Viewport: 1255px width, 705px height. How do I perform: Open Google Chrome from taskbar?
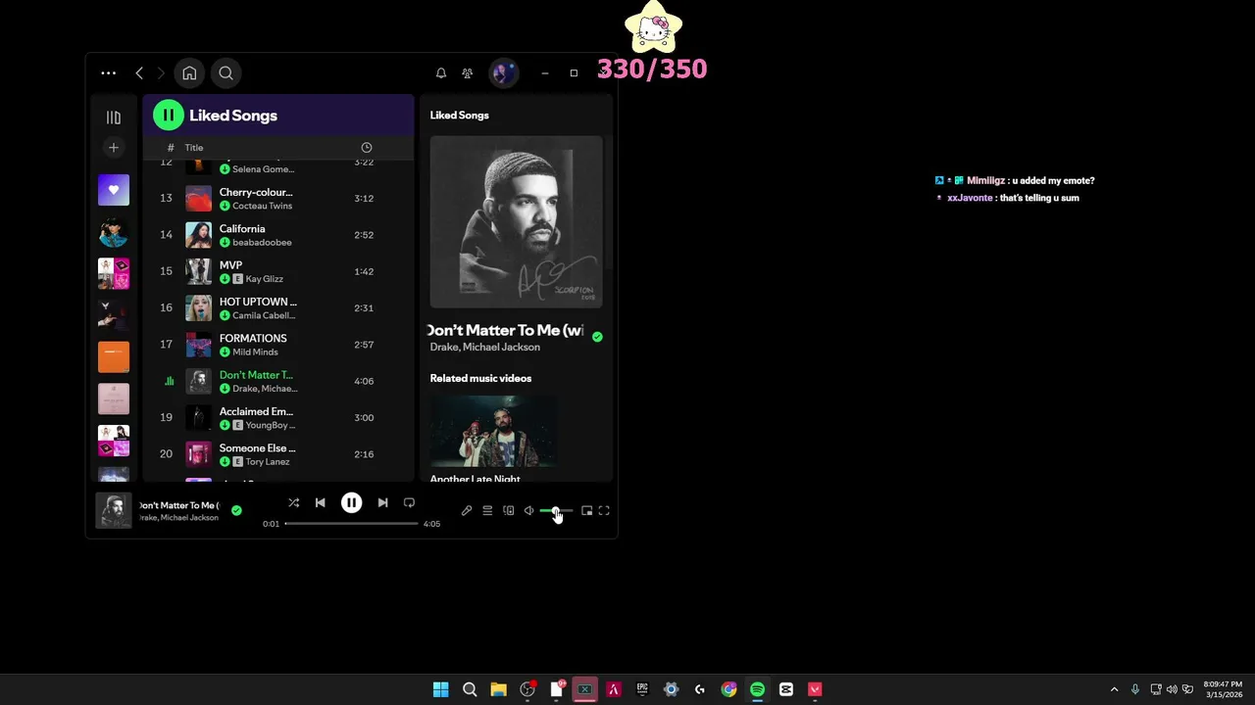[x=728, y=689]
